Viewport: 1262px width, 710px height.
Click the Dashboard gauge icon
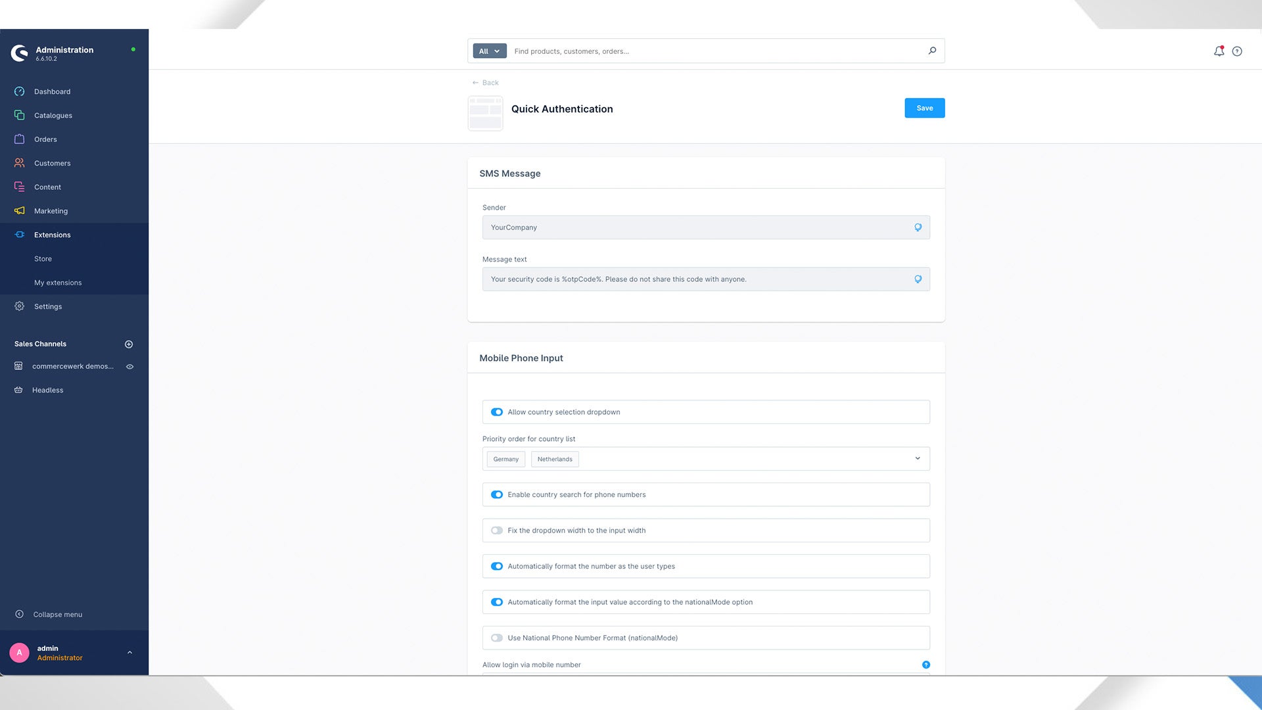click(x=20, y=91)
